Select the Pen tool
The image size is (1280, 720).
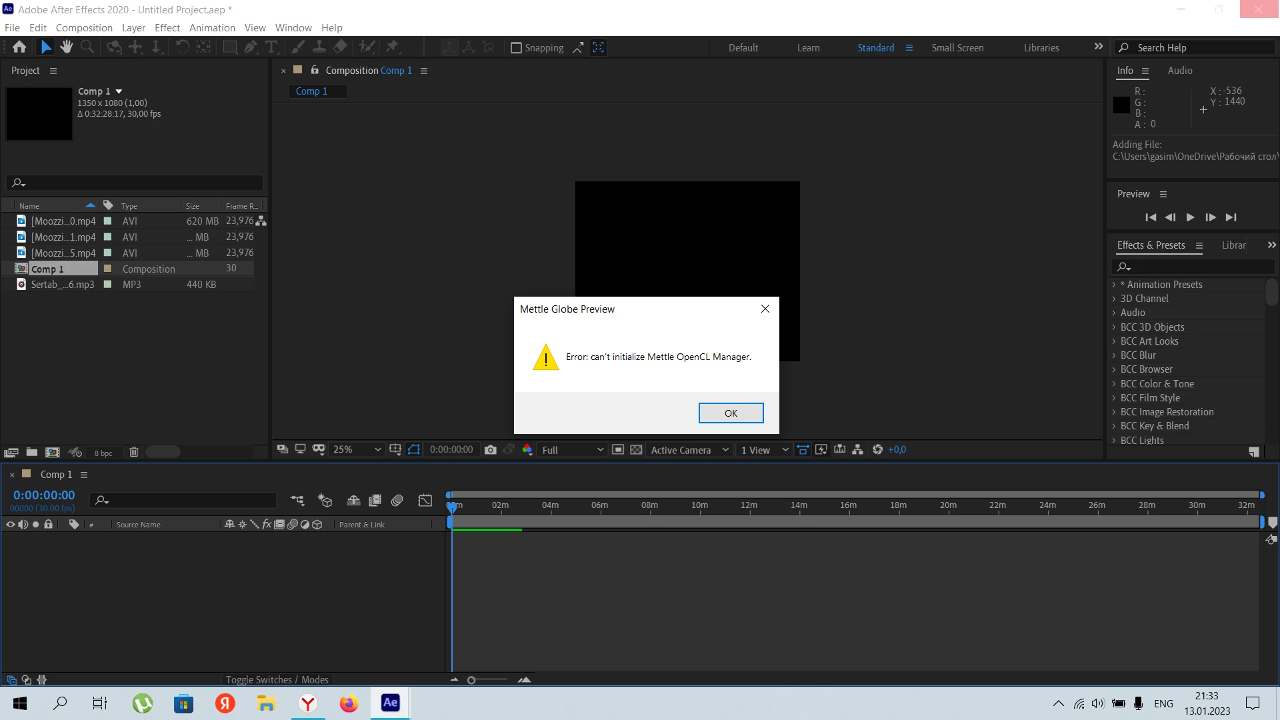coord(250,47)
